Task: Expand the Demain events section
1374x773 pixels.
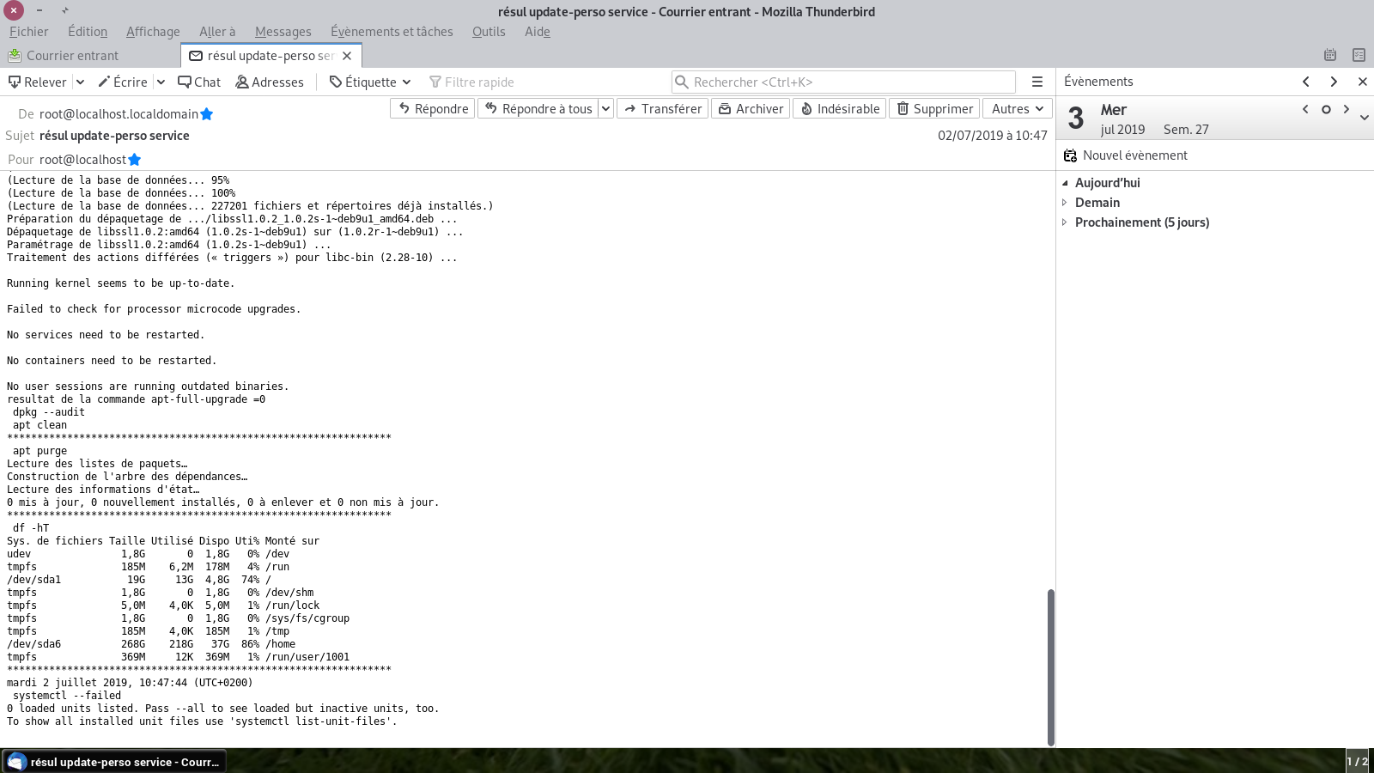Action: pos(1066,202)
